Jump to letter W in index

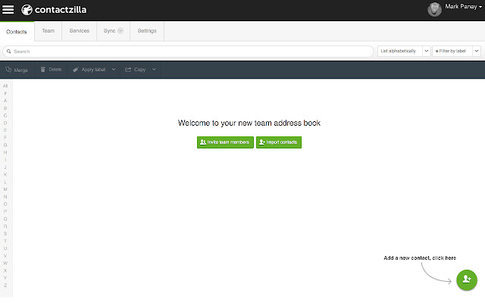click(x=5, y=263)
